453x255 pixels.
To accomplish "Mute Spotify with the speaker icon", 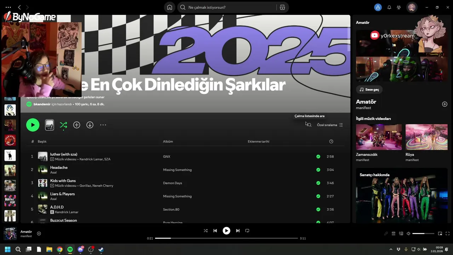I will pyautogui.click(x=408, y=234).
